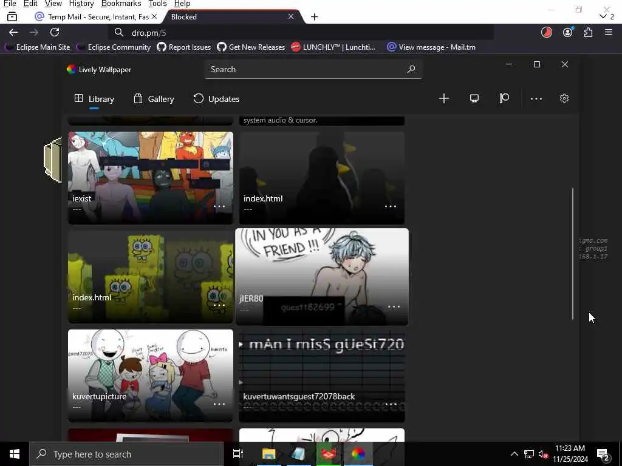Reload the browser page
The width and height of the screenshot is (622, 466).
55,33
